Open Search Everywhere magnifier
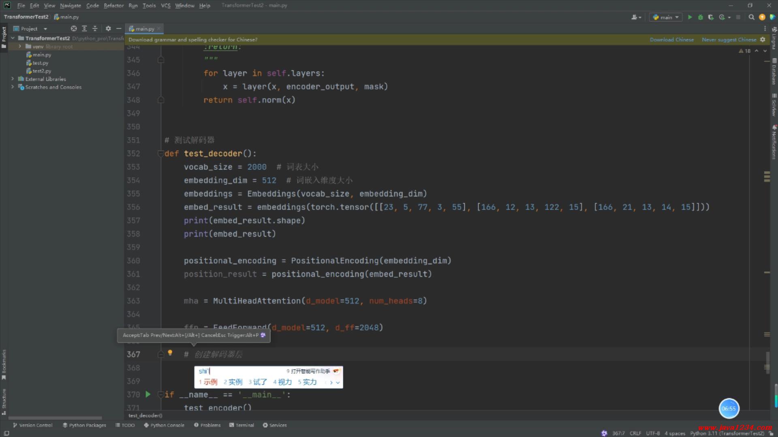Screen dimensions: 778x437 click(x=751, y=17)
